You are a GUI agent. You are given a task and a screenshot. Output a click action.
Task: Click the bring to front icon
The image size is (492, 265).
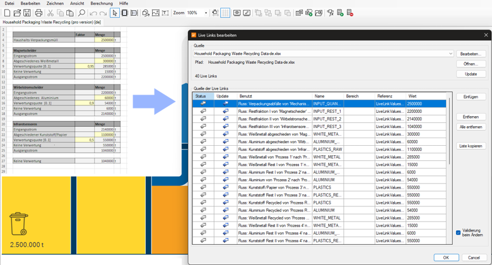point(258,13)
